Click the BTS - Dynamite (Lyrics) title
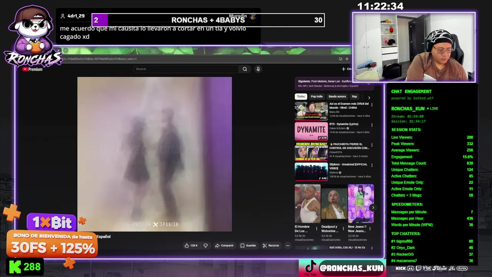 344,124
